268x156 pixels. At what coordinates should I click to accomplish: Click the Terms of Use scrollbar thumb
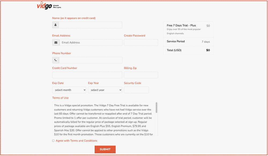pyautogui.click(x=157, y=107)
